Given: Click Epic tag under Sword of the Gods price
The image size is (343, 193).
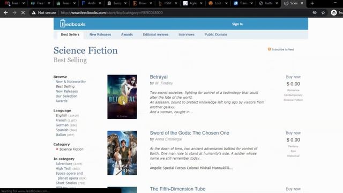Looking at the screenshot, I should (x=293, y=151).
